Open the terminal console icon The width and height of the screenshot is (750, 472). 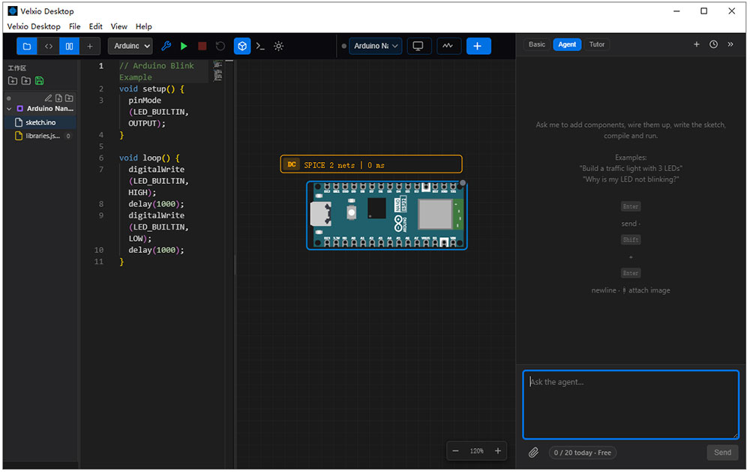260,46
